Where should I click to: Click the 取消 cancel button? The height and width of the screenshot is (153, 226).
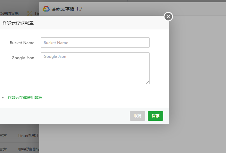click(137, 116)
